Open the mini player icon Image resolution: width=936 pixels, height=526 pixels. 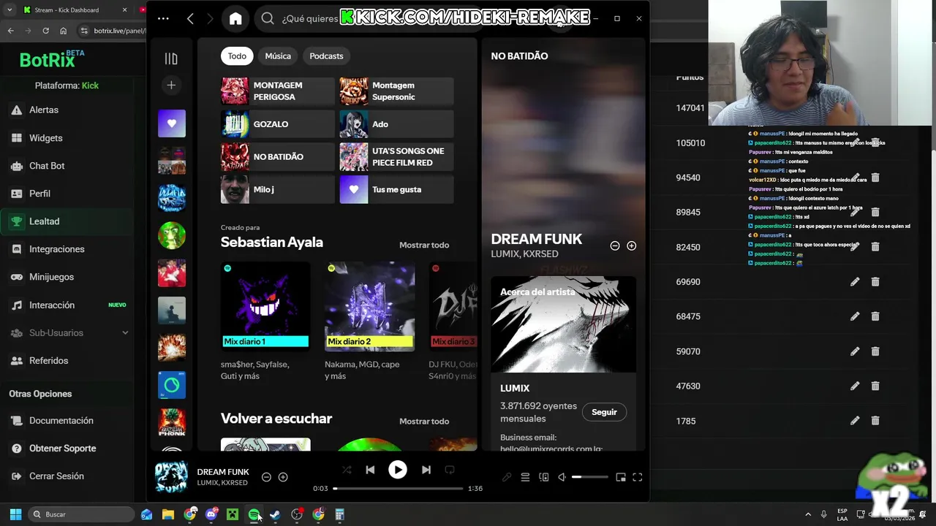[621, 477]
